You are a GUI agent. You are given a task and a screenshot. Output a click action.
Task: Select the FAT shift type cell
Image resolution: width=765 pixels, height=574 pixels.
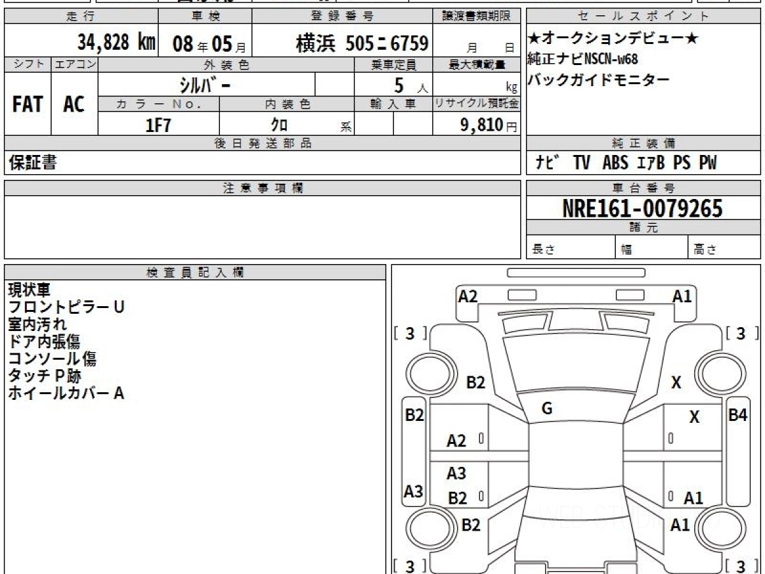pos(27,105)
